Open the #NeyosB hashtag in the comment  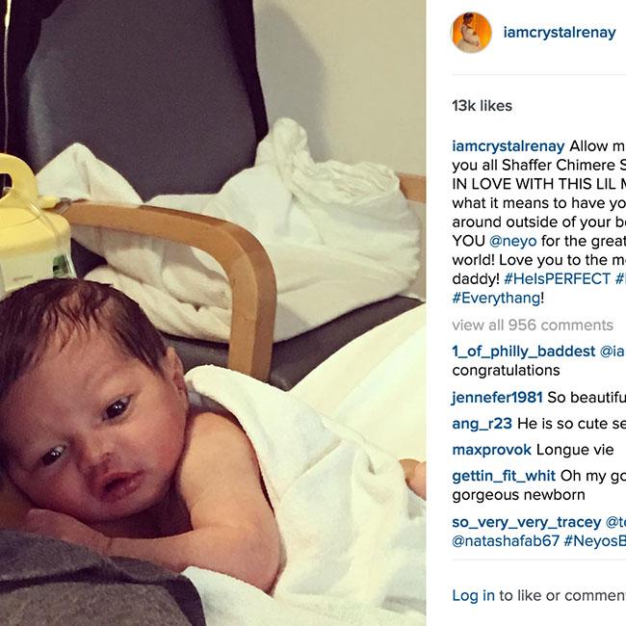point(595,541)
